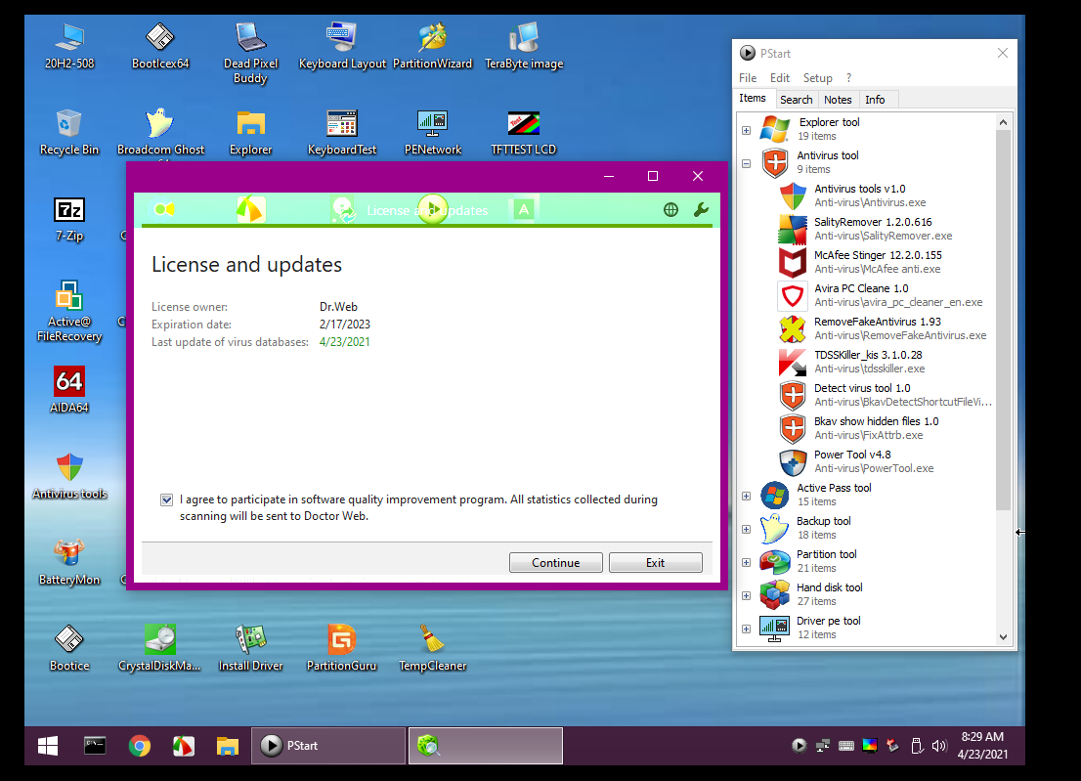
Task: Open command prompt from taskbar
Action: (x=95, y=746)
